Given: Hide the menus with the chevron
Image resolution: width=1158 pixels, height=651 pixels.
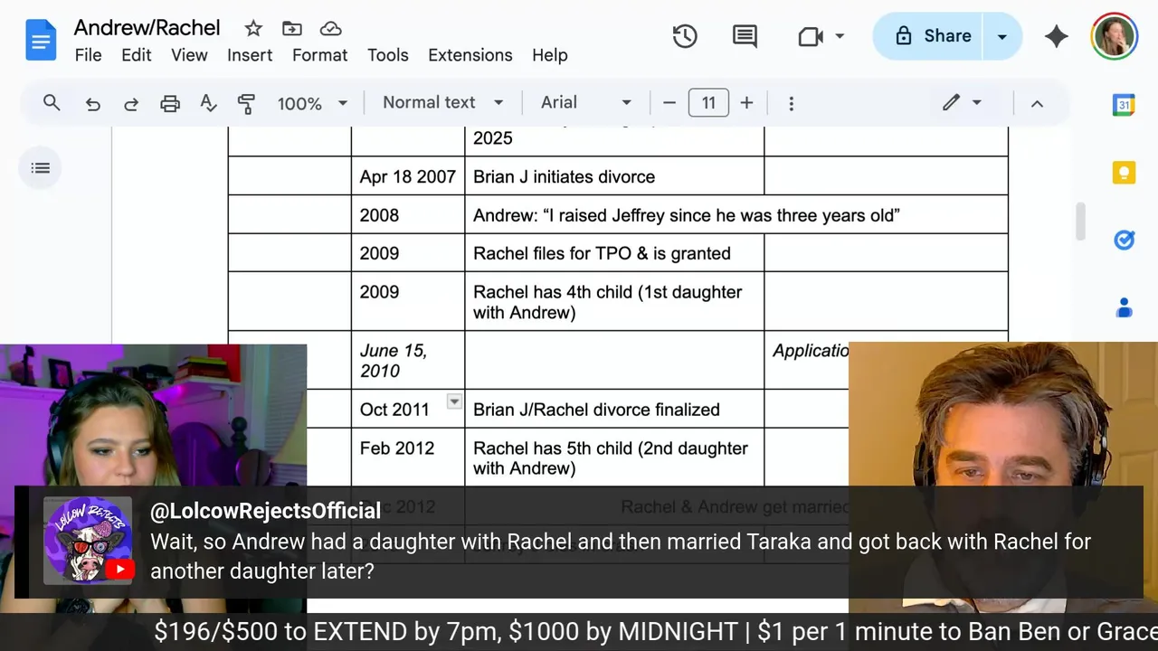Looking at the screenshot, I should pyautogui.click(x=1037, y=103).
